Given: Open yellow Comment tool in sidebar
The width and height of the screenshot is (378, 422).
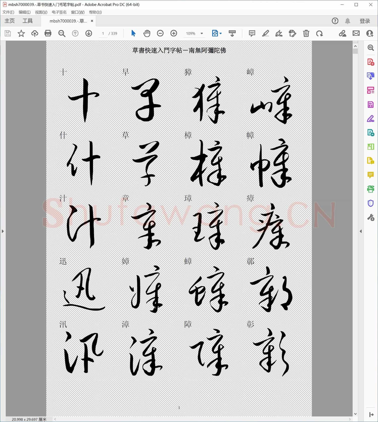Looking at the screenshot, I should pos(371,175).
